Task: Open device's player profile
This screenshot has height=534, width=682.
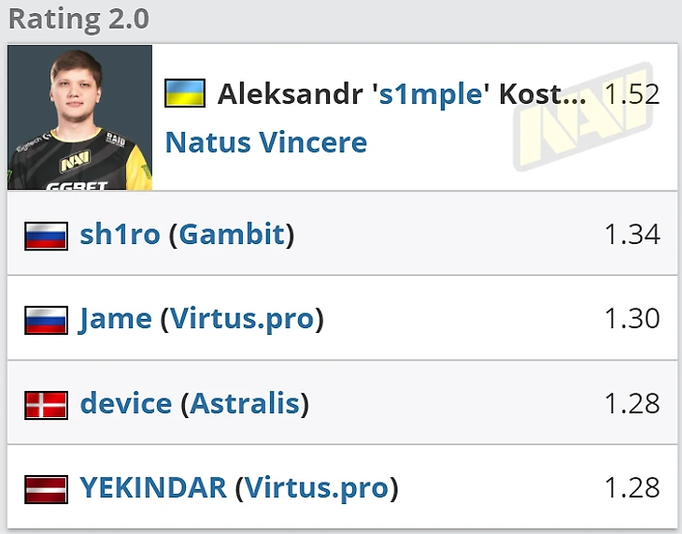Action: click(125, 404)
